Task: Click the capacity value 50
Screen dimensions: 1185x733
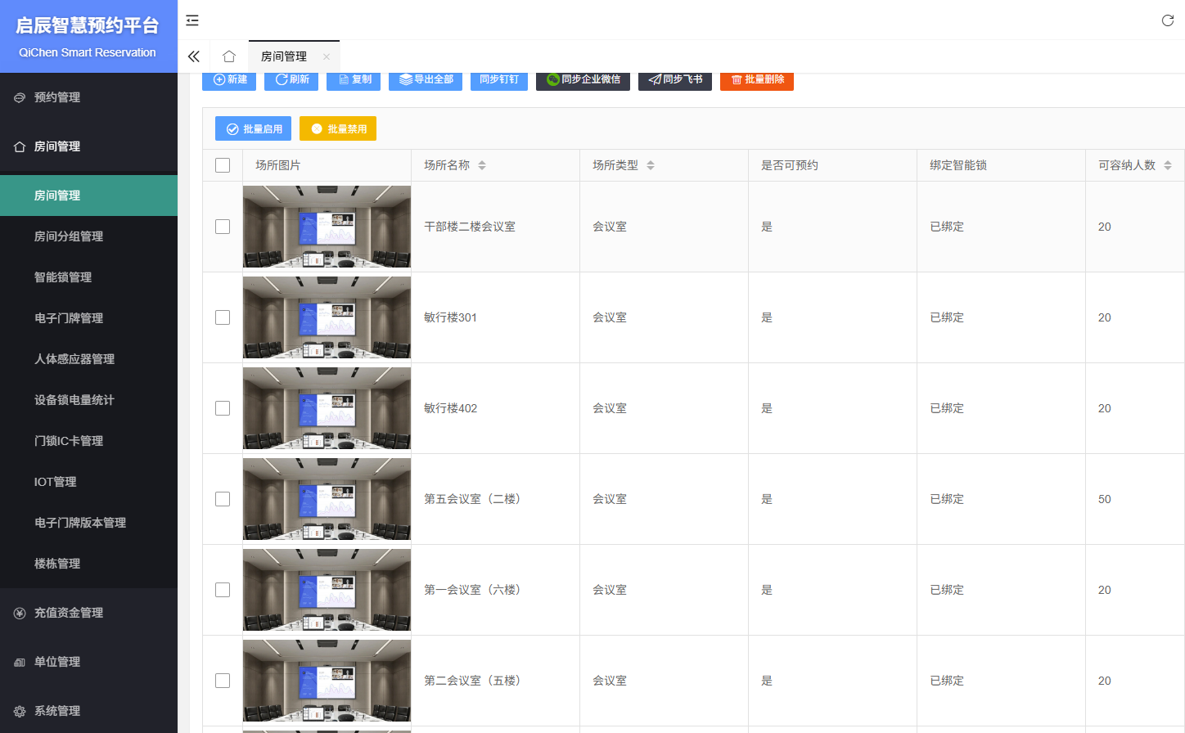Action: pos(1105,499)
